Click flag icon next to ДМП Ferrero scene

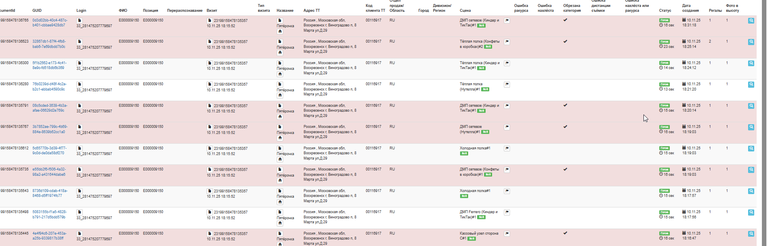(507, 212)
